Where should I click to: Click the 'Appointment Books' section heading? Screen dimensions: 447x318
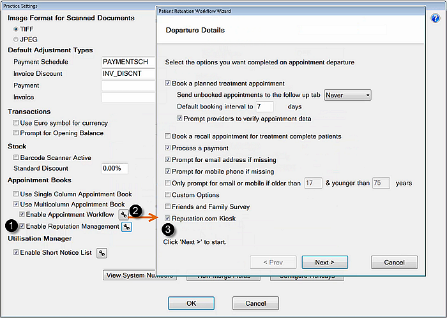tap(40, 180)
